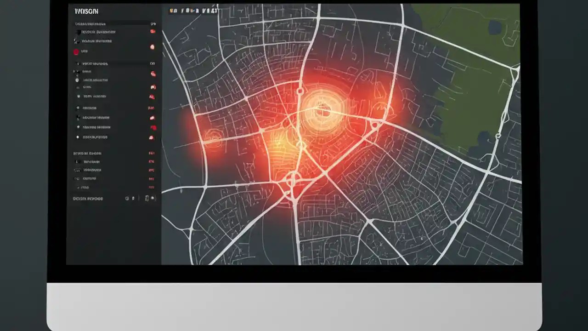Image resolution: width=588 pixels, height=331 pixels.
Task: Click the circular icon beside the bottom-left footer text
Action: [x=127, y=198]
